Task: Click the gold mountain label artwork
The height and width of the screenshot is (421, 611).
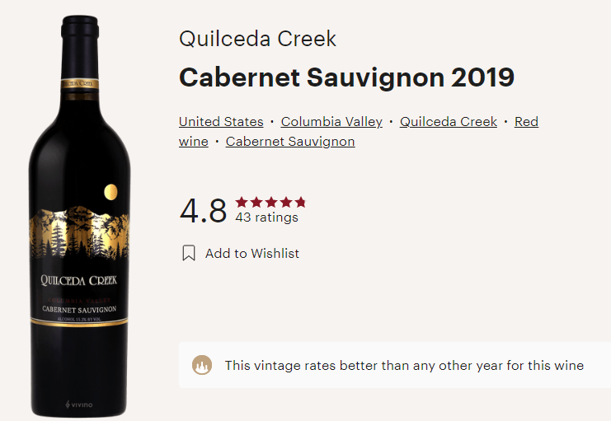Action: 79,232
